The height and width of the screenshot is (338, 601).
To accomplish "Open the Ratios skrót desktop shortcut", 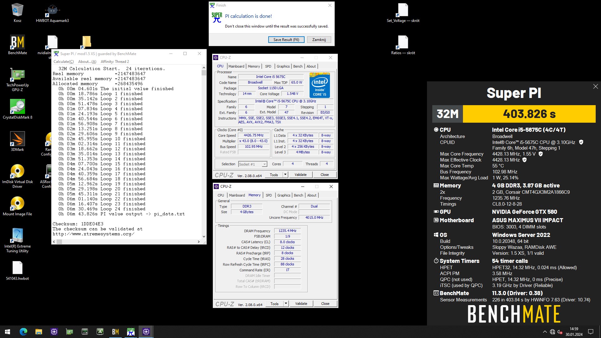I will pos(403,45).
